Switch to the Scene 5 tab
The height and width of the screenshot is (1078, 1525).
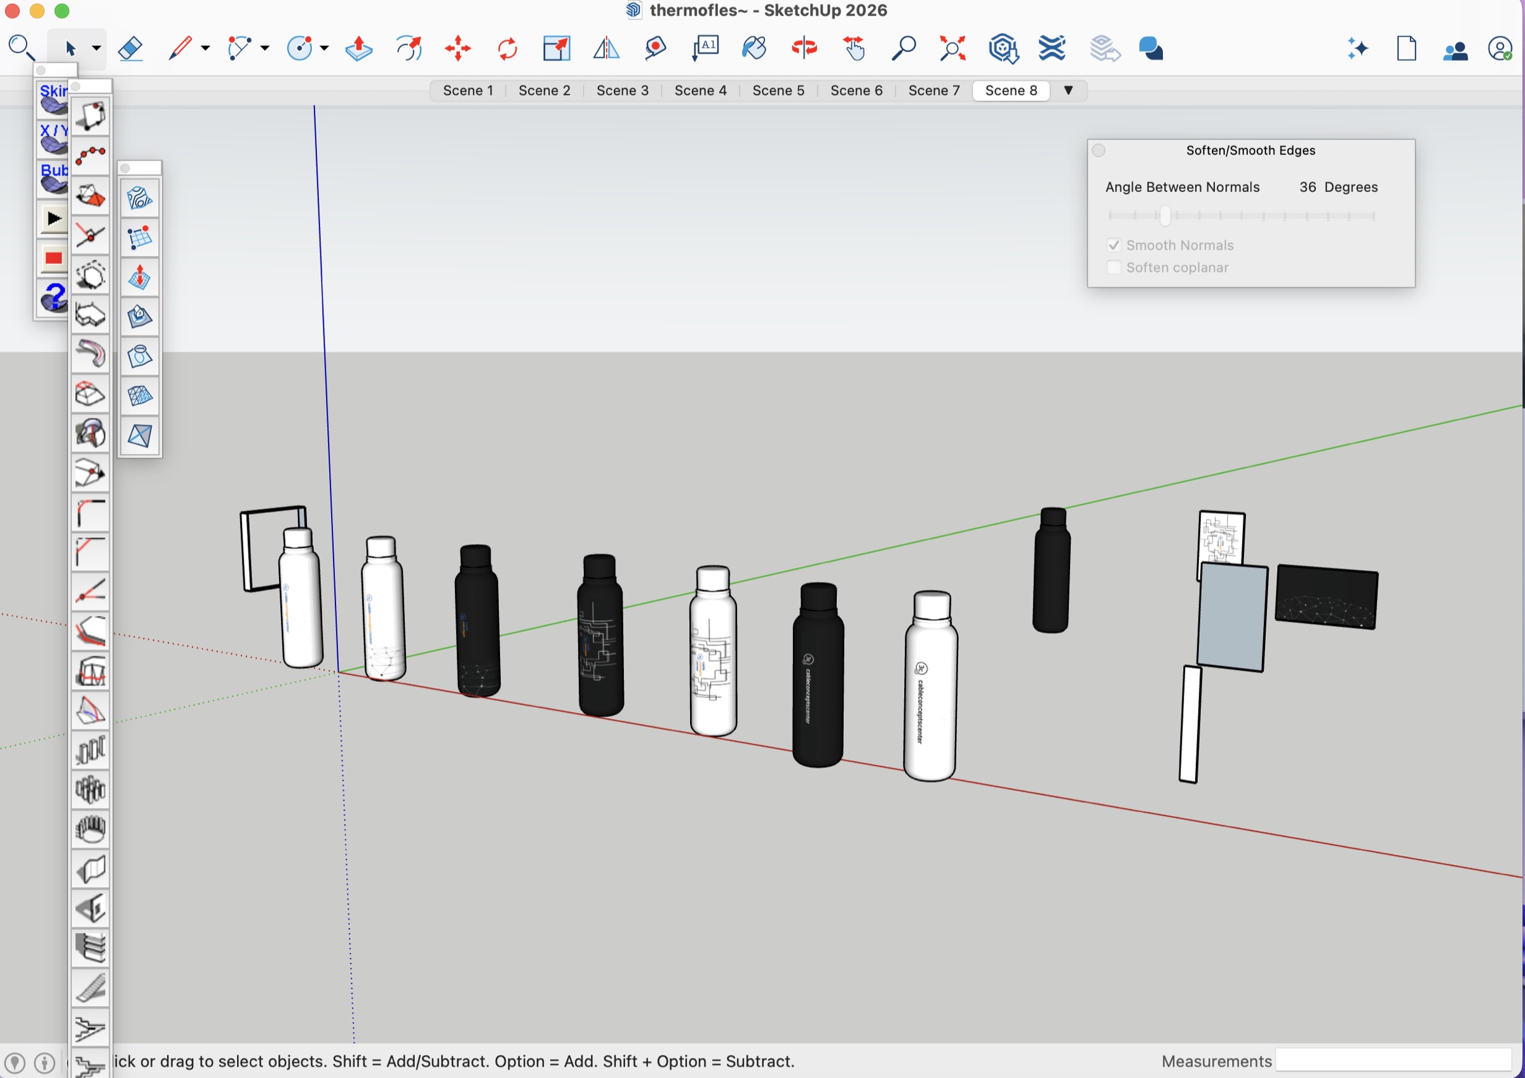tap(778, 90)
